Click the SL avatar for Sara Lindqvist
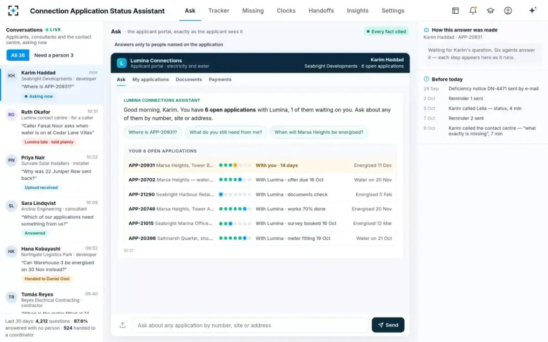 (x=11, y=206)
